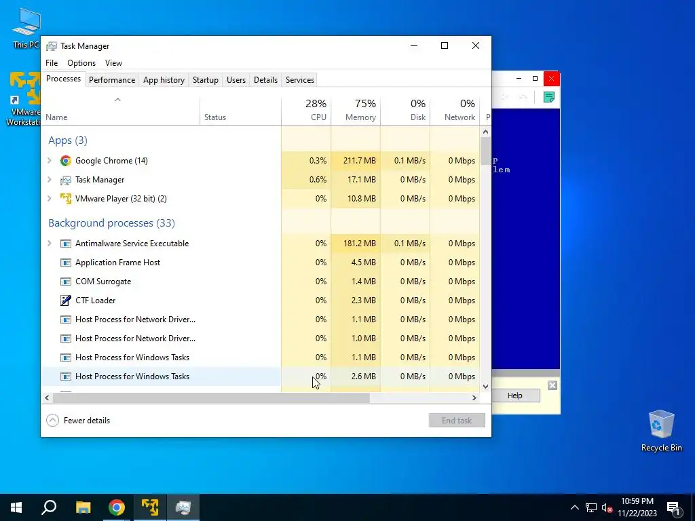
Task: Open VMware Workstation desktop shortcut
Action: 24,99
